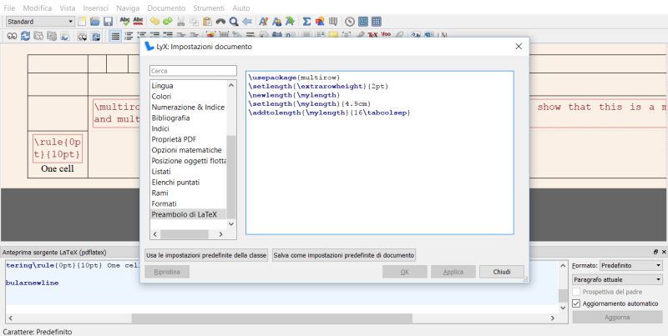This screenshot has width=668, height=336.
Task: Open the Standard paragraph style dropdown
Action: (40, 22)
